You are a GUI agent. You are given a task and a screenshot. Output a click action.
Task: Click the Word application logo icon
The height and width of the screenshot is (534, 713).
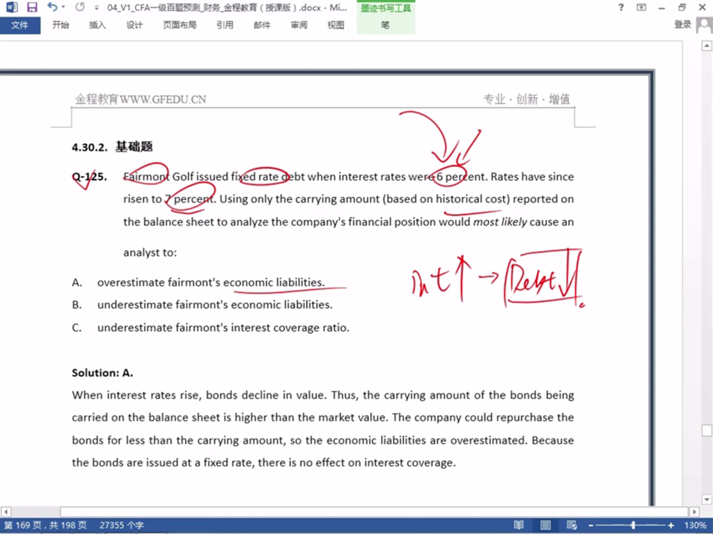click(11, 7)
